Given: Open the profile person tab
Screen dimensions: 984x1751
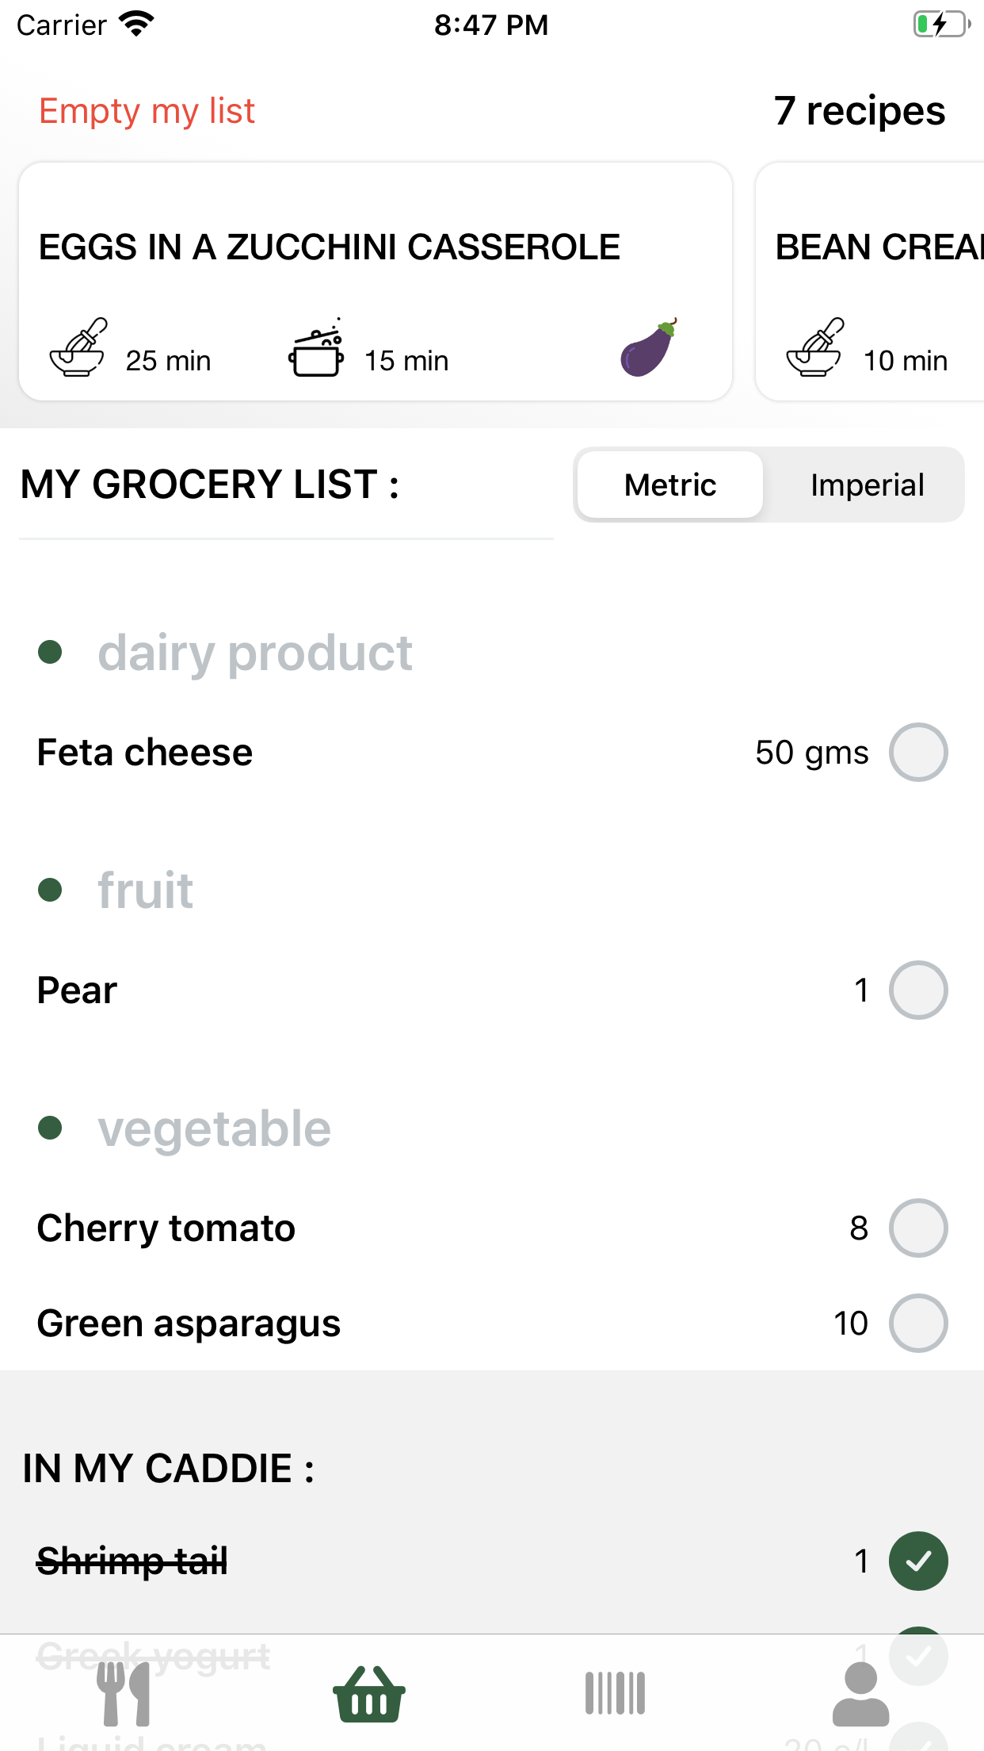Looking at the screenshot, I should point(860,1694).
